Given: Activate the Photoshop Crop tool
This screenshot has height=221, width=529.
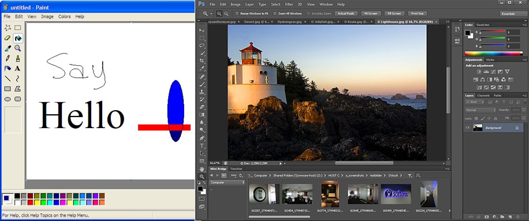Looking at the screenshot, I should (x=202, y=61).
